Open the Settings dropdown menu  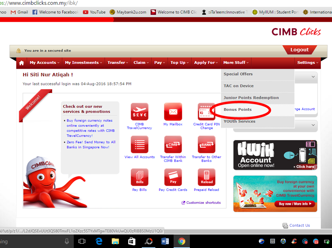[307, 63]
